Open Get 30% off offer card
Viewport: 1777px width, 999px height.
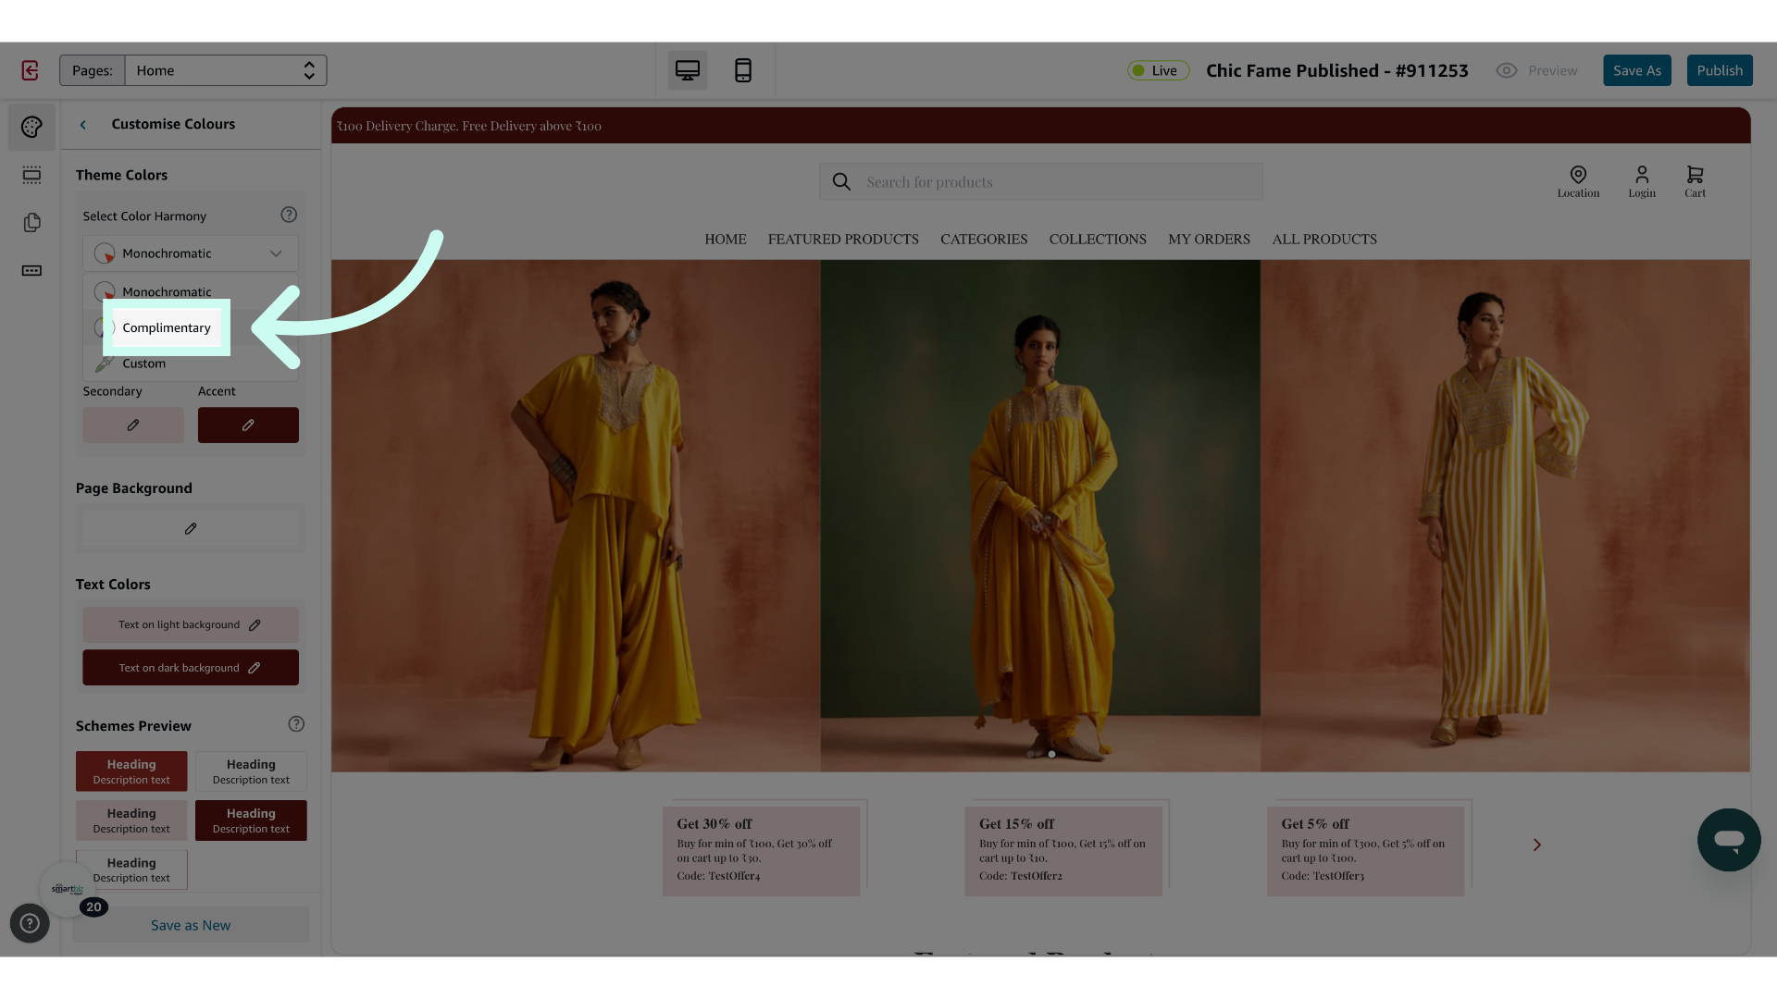[x=761, y=851]
